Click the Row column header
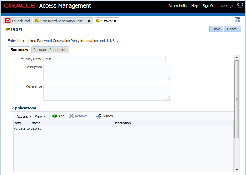The height and width of the screenshot is (175, 246). point(22,123)
